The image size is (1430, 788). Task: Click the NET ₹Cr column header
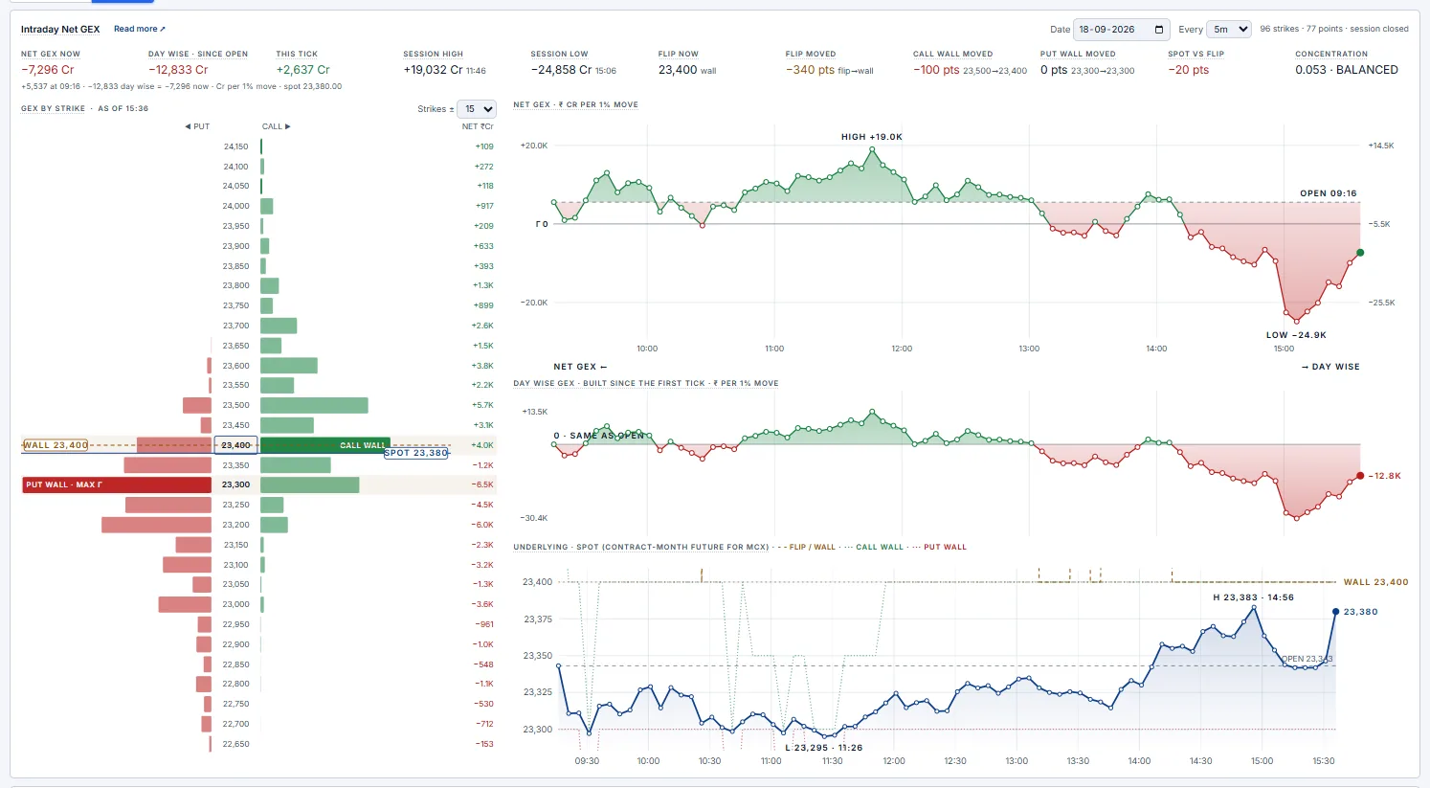pyautogui.click(x=478, y=126)
